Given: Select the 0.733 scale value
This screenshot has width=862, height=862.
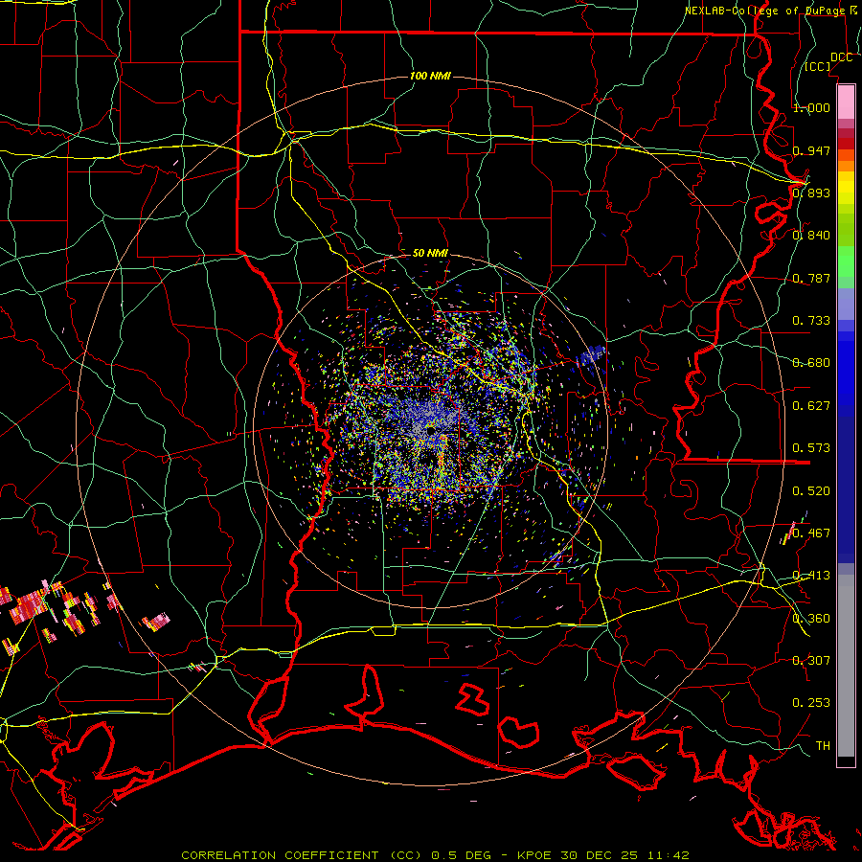Looking at the screenshot, I should (811, 321).
